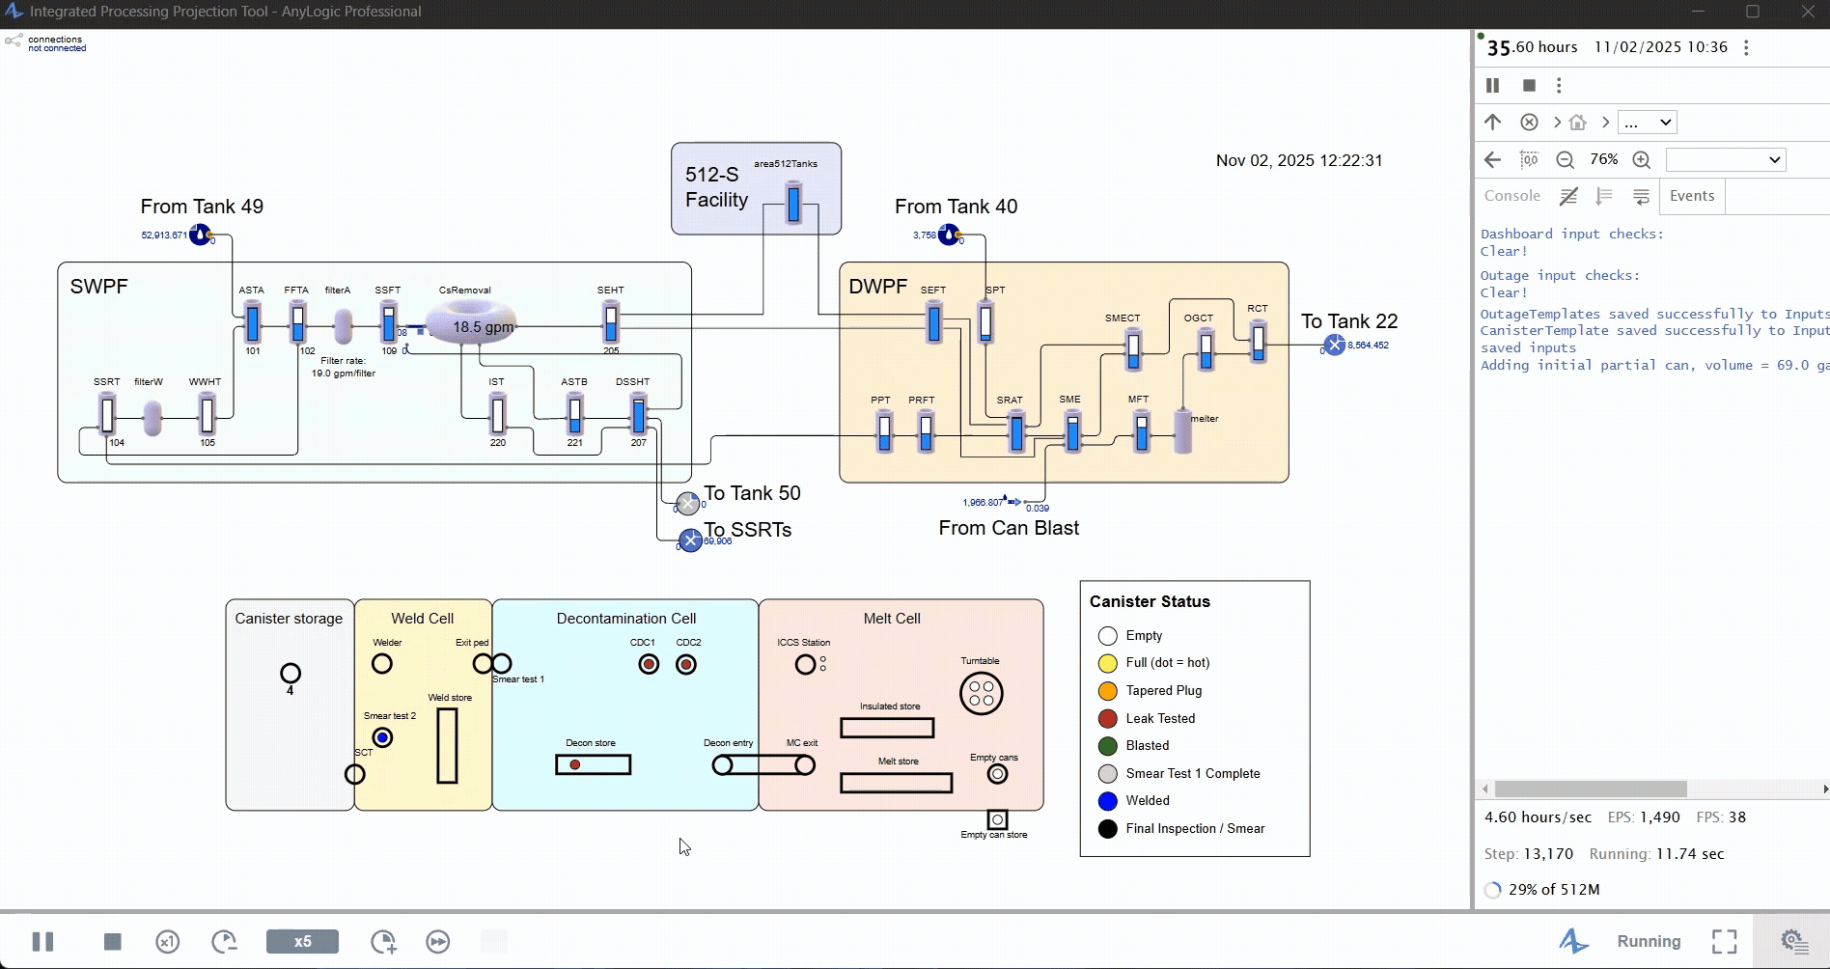Image resolution: width=1830 pixels, height=969 pixels.
Task: Activate fast-forward in the bottom toolbar
Action: coord(438,941)
